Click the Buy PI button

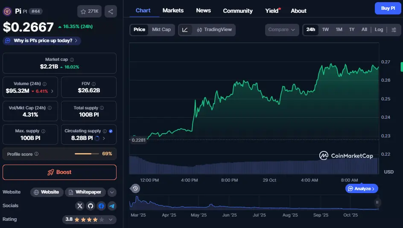[x=388, y=9]
